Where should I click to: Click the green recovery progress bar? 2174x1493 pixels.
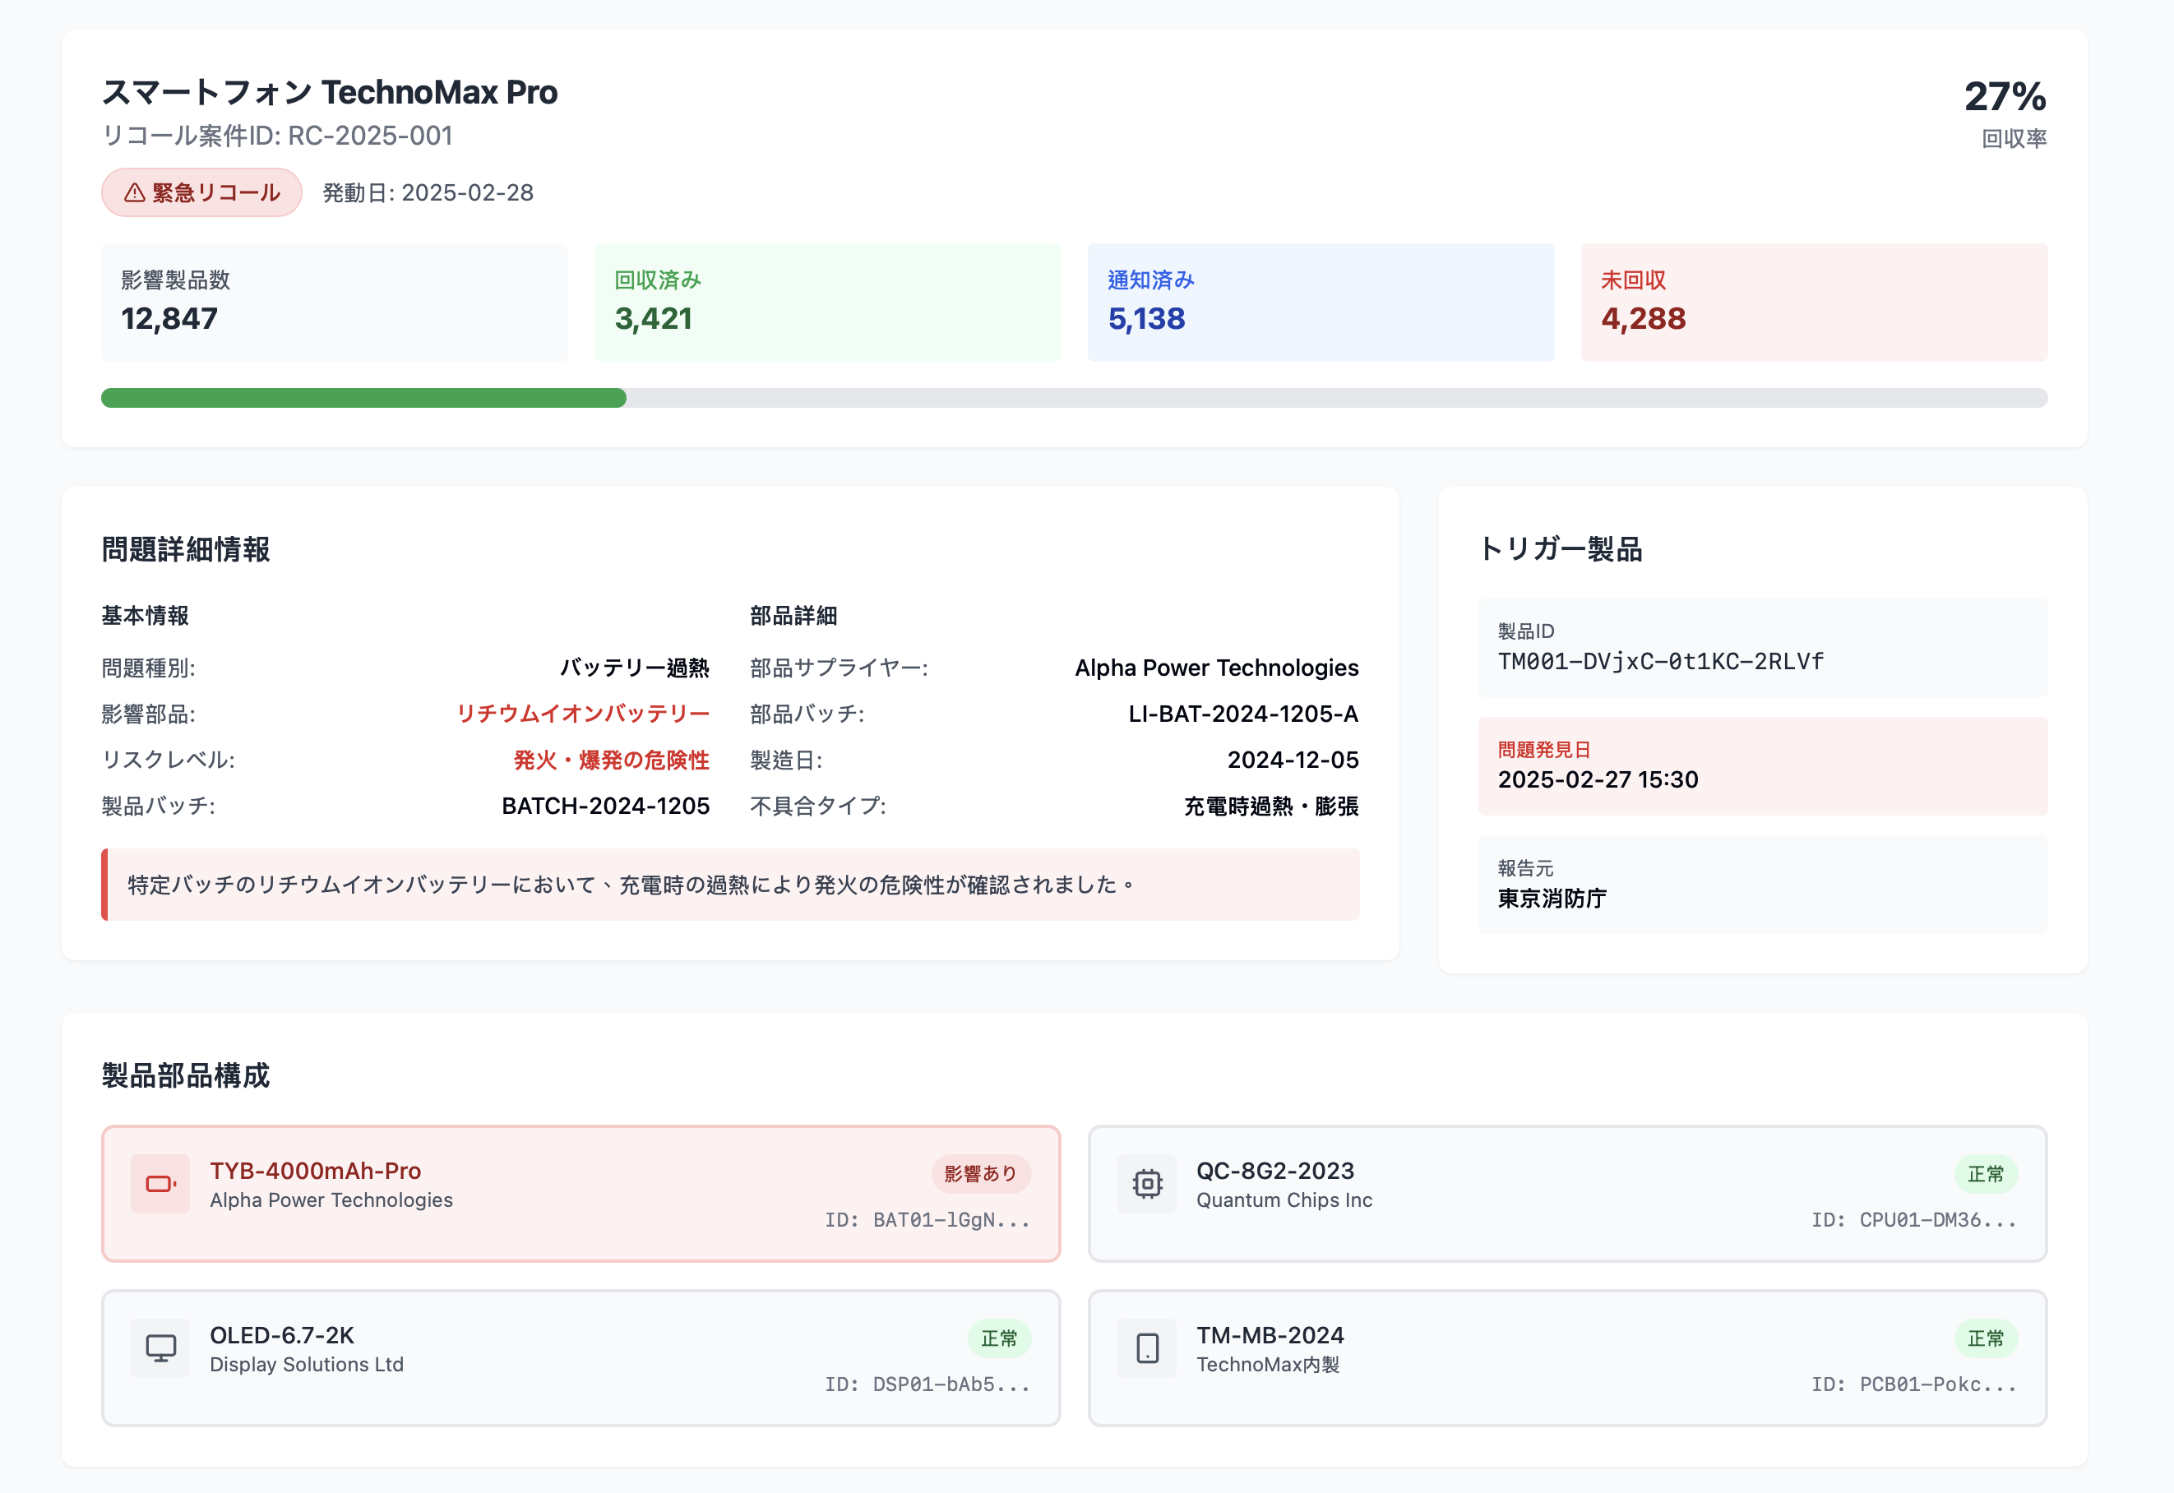[363, 398]
